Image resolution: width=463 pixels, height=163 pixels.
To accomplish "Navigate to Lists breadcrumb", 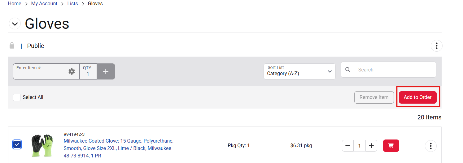I will (x=72, y=4).
